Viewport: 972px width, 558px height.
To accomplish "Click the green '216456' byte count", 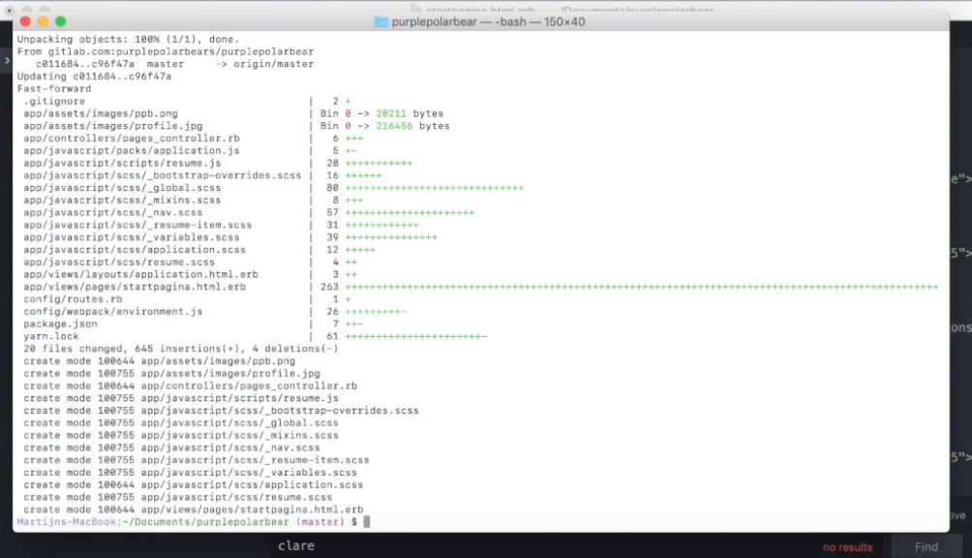I will click(394, 126).
